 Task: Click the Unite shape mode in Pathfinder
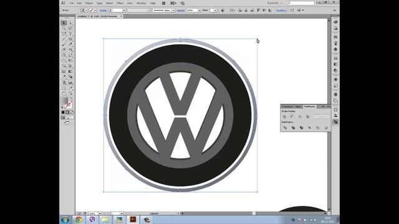[x=284, y=116]
